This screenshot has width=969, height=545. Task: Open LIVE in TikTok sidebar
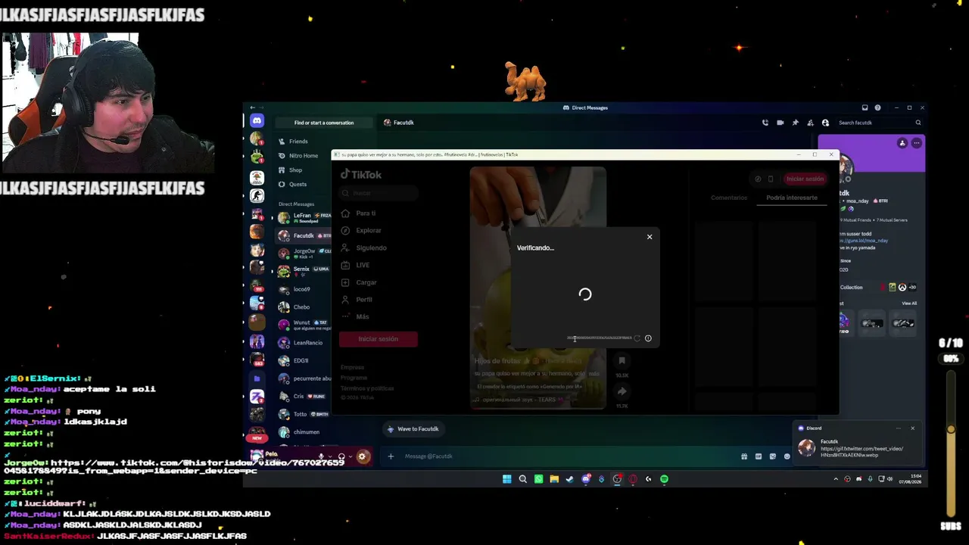(x=363, y=266)
